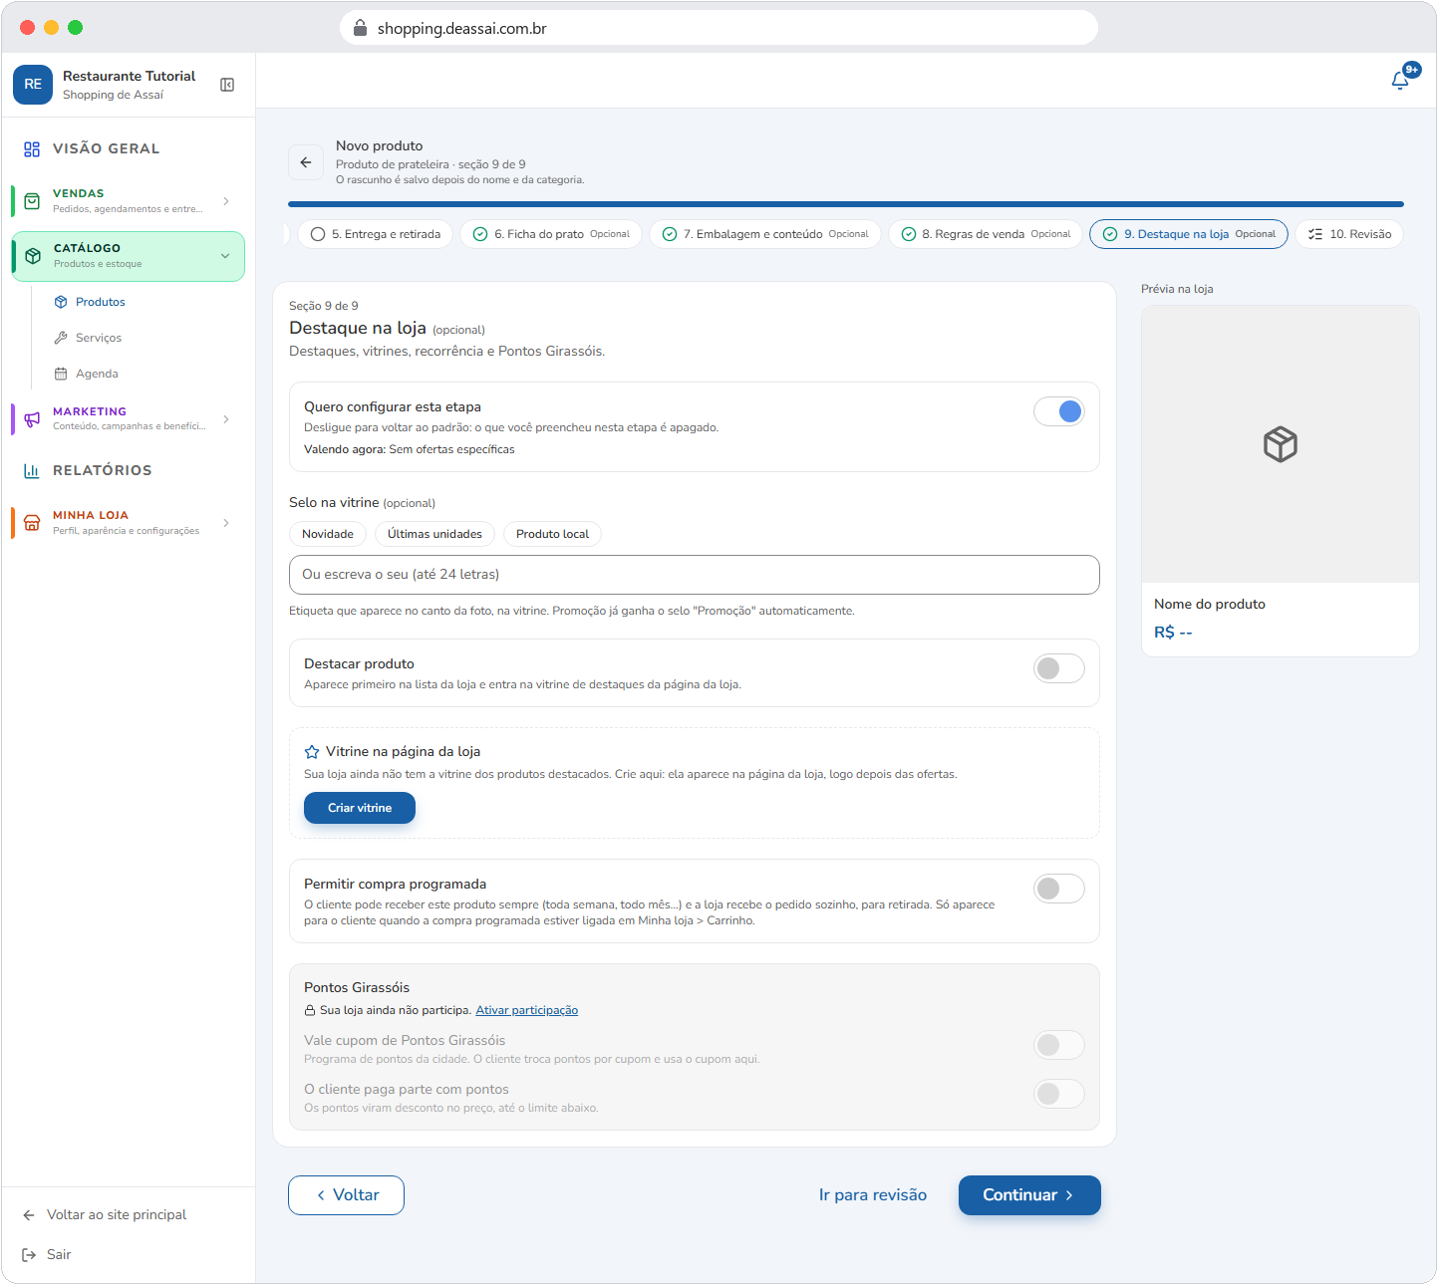
Task: Toggle O cliente paga parte com pontos
Action: pyautogui.click(x=1058, y=1094)
